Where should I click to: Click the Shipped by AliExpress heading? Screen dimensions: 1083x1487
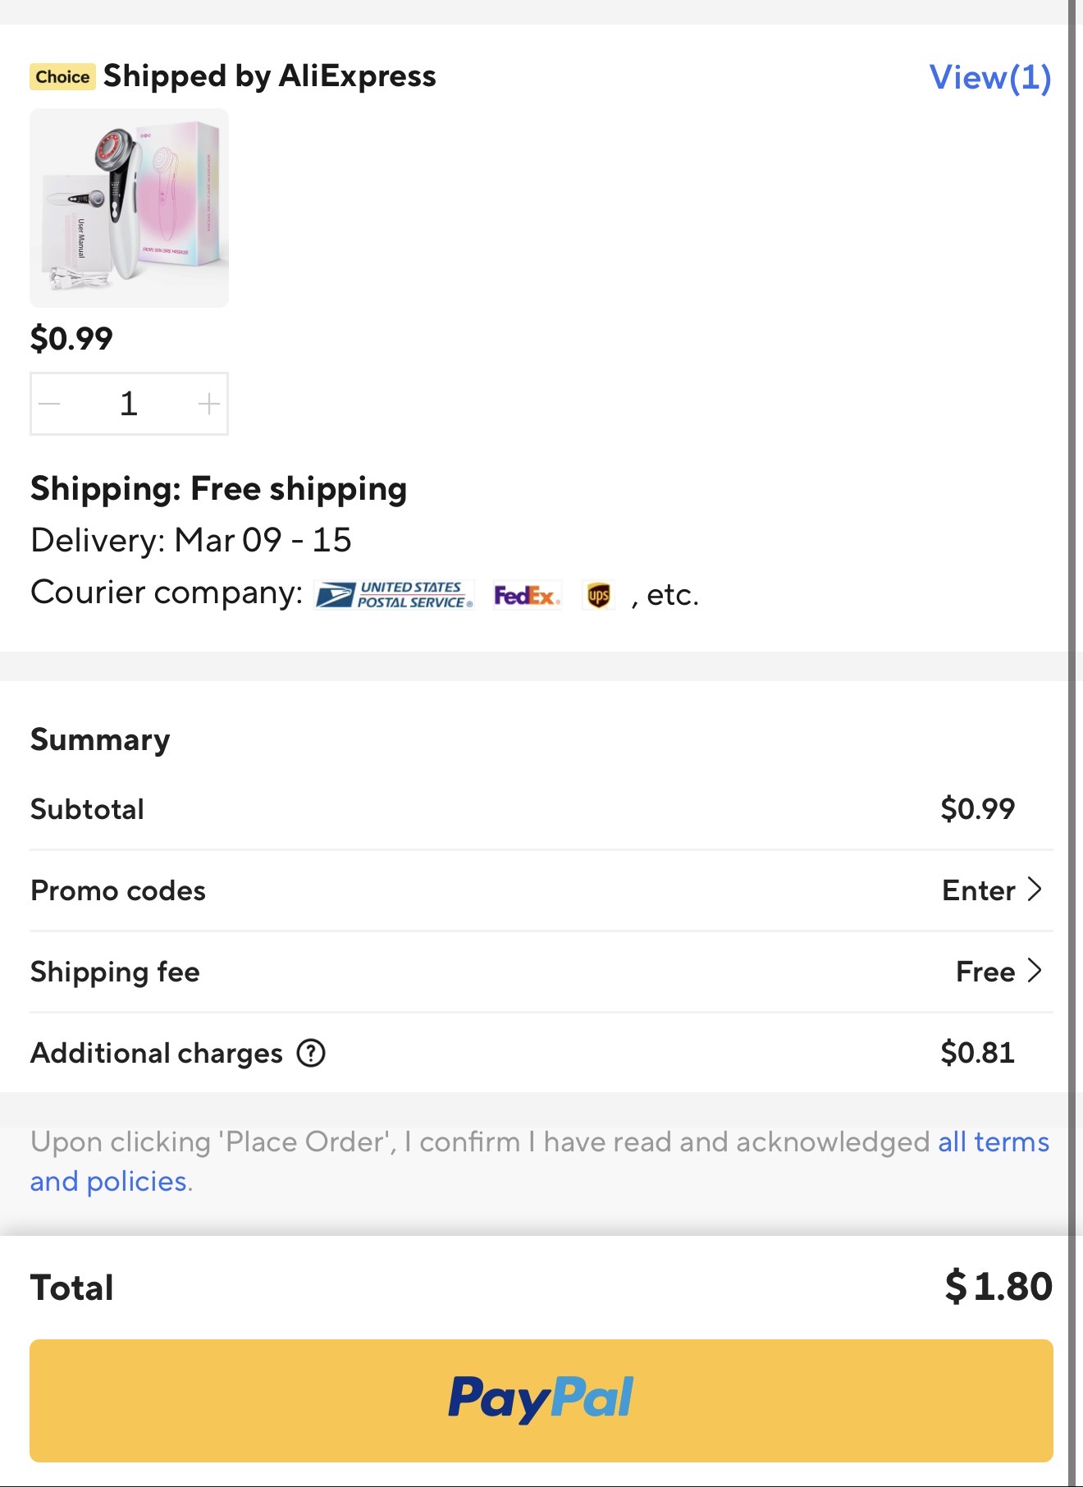[x=269, y=76]
